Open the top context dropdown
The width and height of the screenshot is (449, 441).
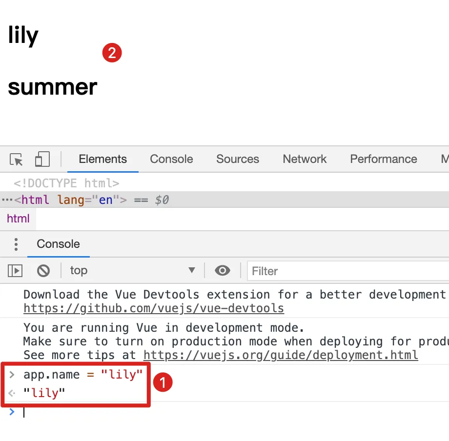coord(133,270)
